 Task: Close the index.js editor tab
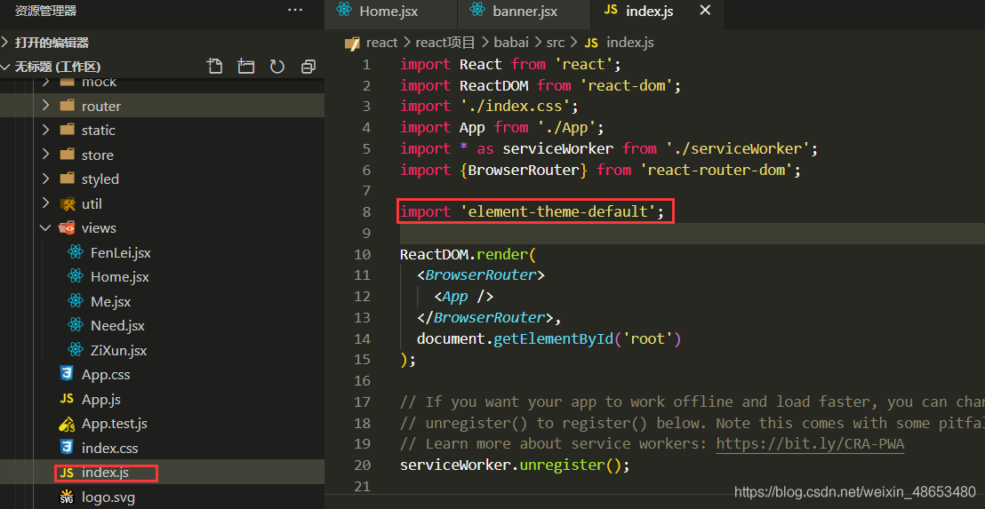tap(705, 11)
